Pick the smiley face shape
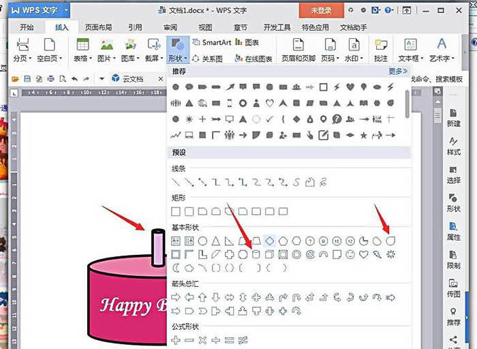Viewport: 477px width, 349px height. click(x=350, y=255)
